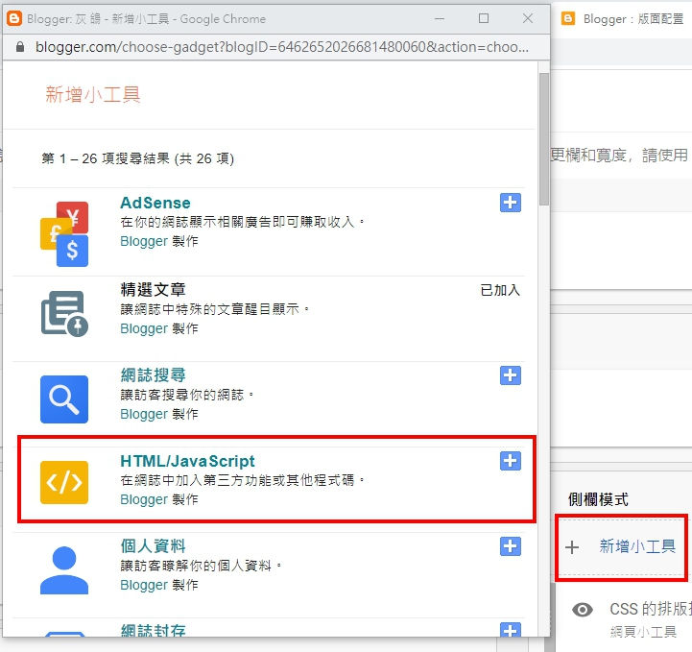Open the AdSense gadget title link

click(x=155, y=203)
